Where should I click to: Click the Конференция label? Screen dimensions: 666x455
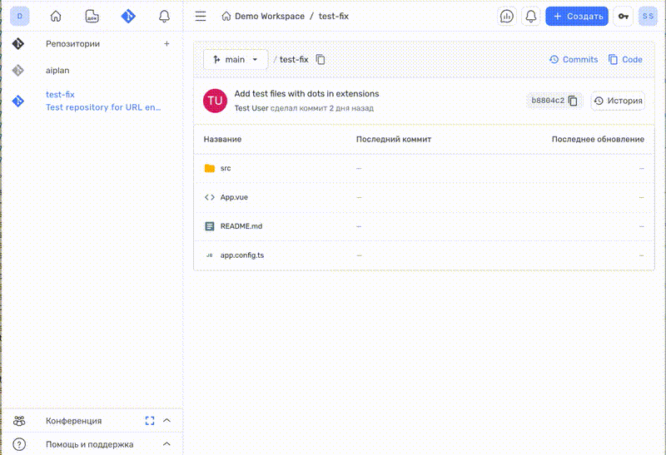(x=74, y=421)
